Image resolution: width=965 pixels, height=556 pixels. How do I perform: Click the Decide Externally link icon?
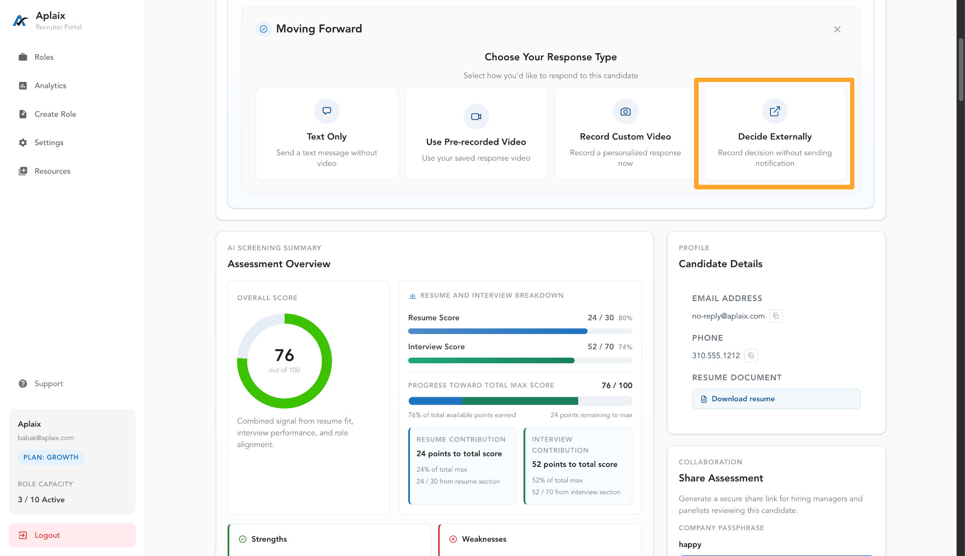[775, 111]
